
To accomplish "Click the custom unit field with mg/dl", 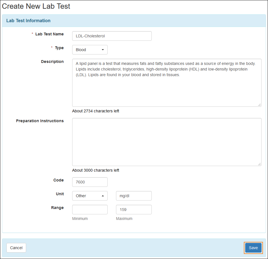I will coord(134,196).
